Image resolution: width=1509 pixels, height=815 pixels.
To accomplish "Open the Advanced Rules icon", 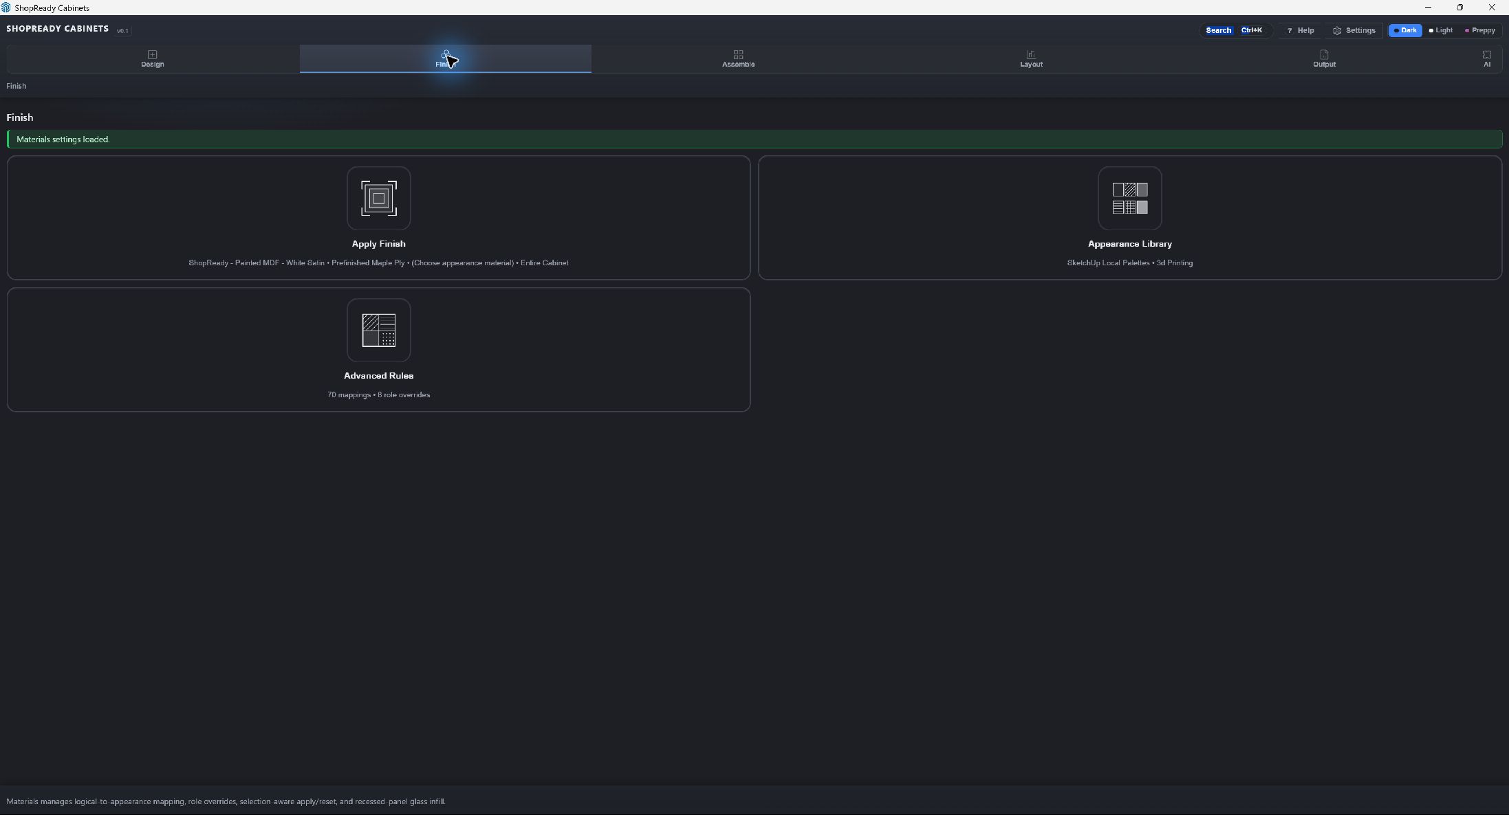I will 378,331.
